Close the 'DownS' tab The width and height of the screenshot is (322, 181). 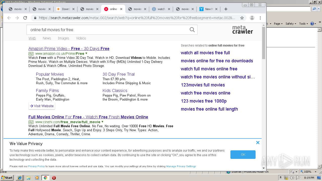tap(73, 9)
